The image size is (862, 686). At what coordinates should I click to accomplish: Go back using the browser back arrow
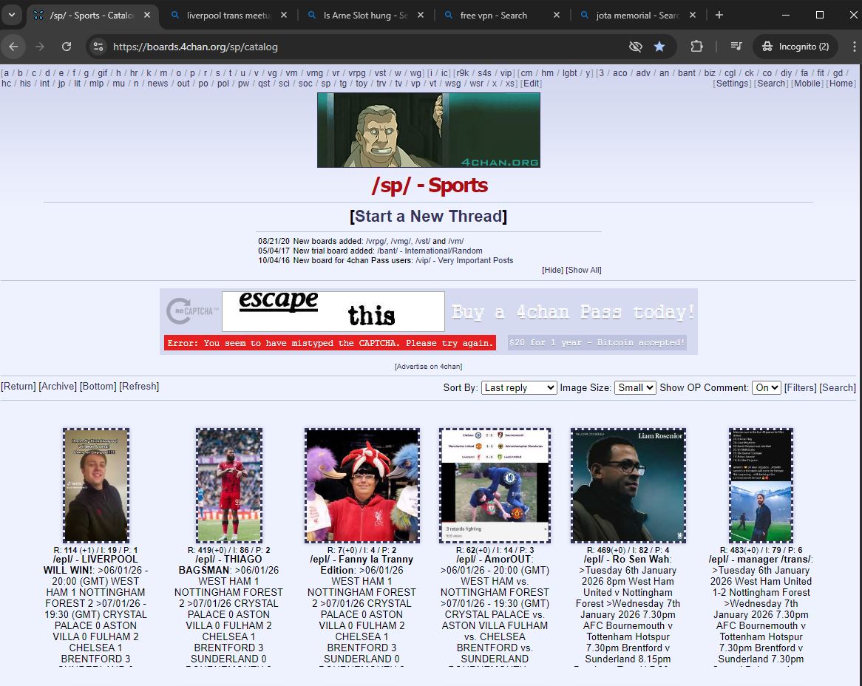(14, 47)
